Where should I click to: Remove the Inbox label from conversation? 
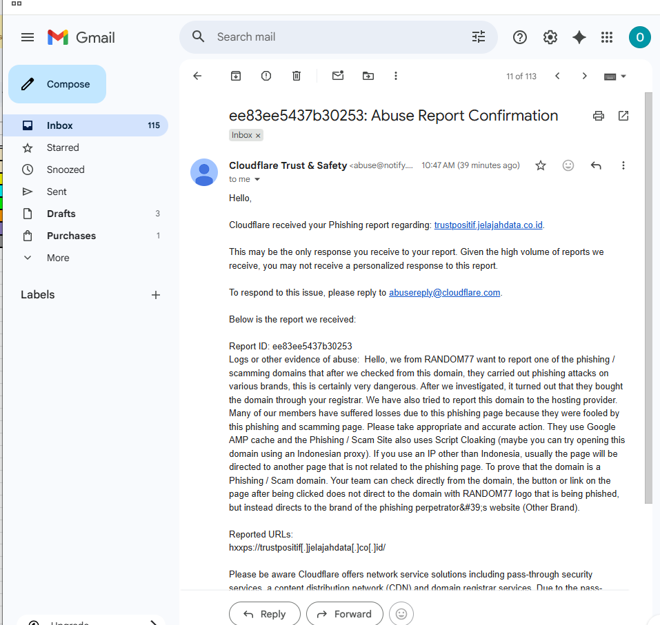click(258, 136)
